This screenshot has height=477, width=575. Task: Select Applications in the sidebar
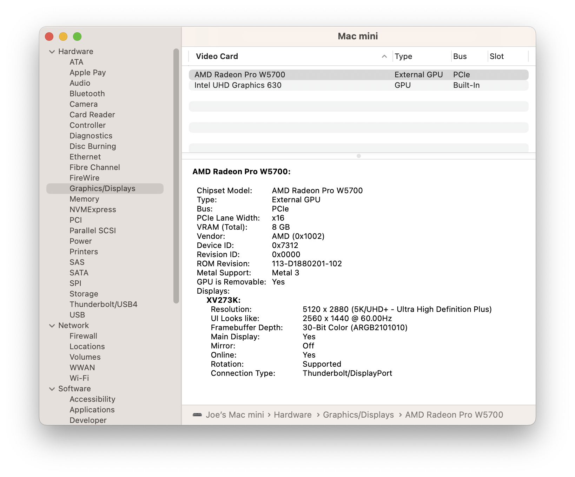[92, 410]
